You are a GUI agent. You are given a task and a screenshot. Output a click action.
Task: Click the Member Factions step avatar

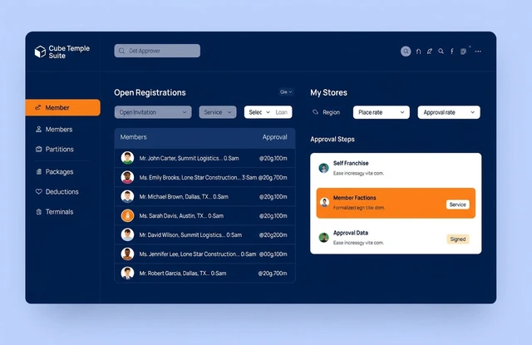coord(324,203)
